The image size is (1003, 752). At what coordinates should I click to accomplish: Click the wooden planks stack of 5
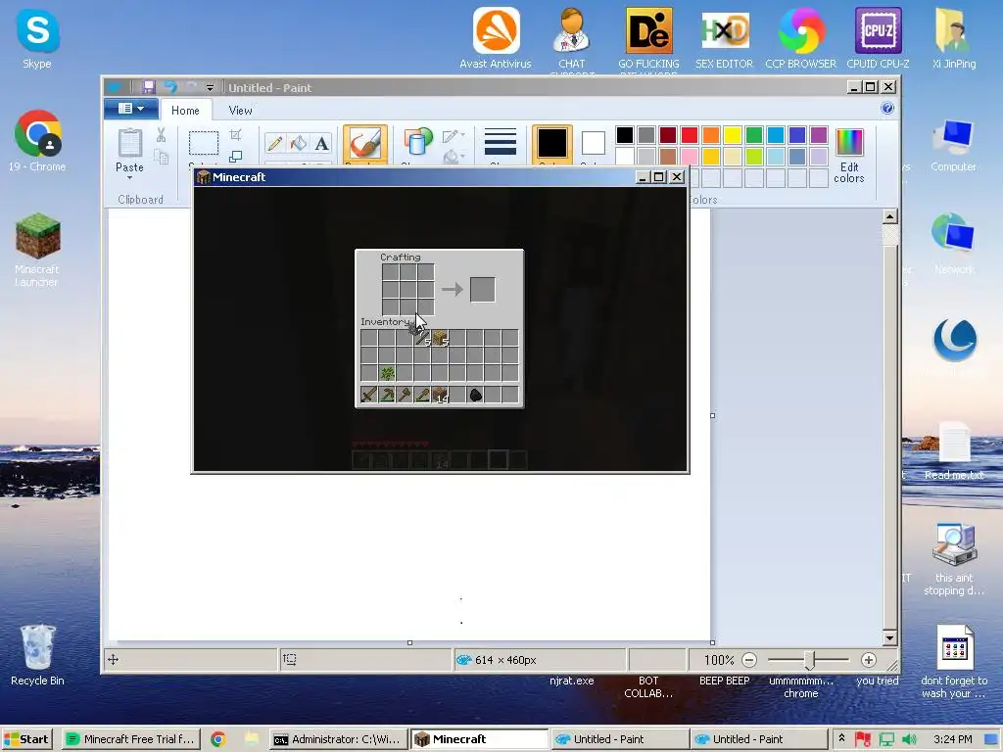[x=440, y=338]
